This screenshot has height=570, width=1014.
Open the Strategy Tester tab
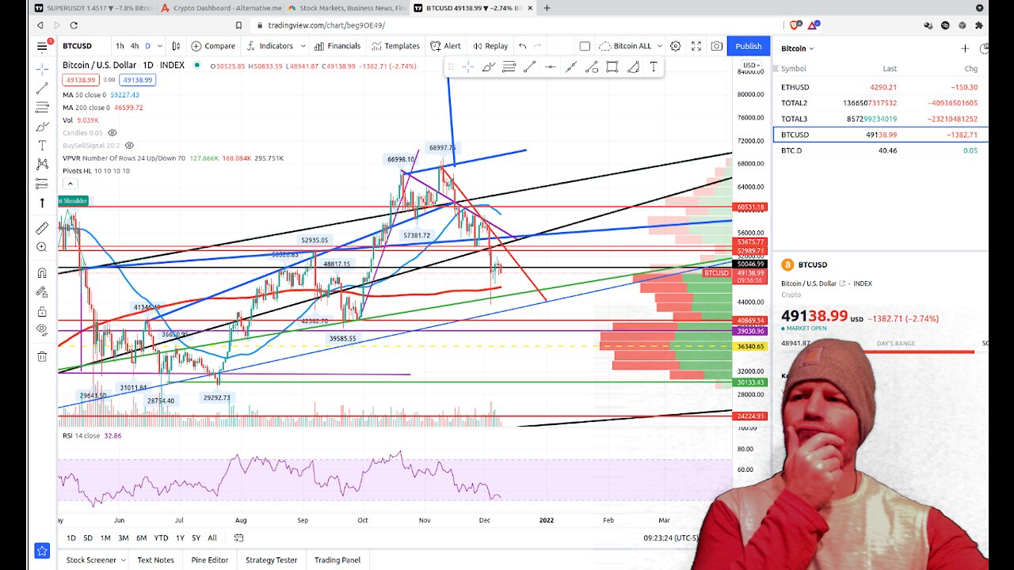click(x=271, y=560)
